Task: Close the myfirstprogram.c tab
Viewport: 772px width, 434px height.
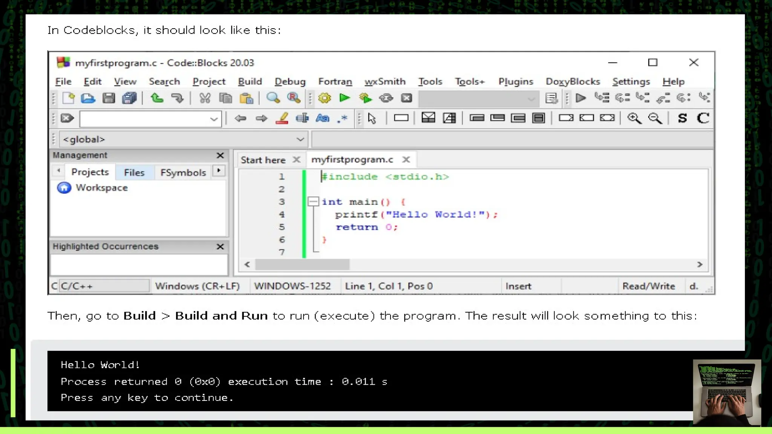Action: 406,159
